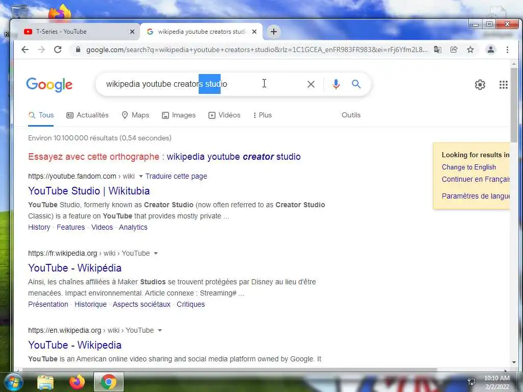Open the YouTube - Wikipédia French result
Screen dimensions: 523x392
point(75,268)
